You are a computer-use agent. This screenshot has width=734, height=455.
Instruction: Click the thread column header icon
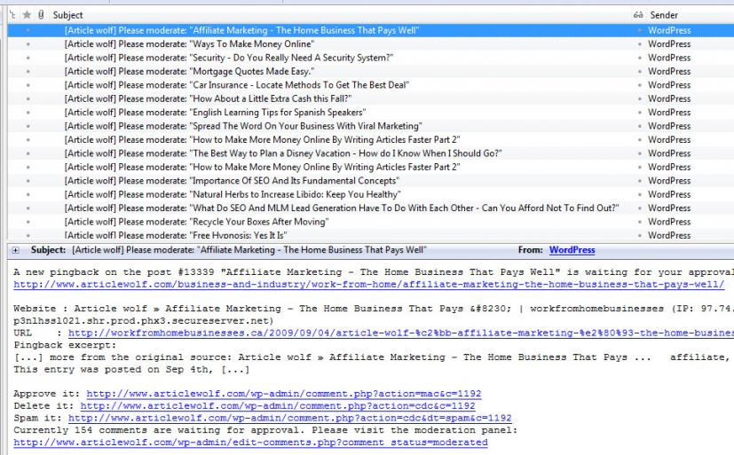coord(11,15)
